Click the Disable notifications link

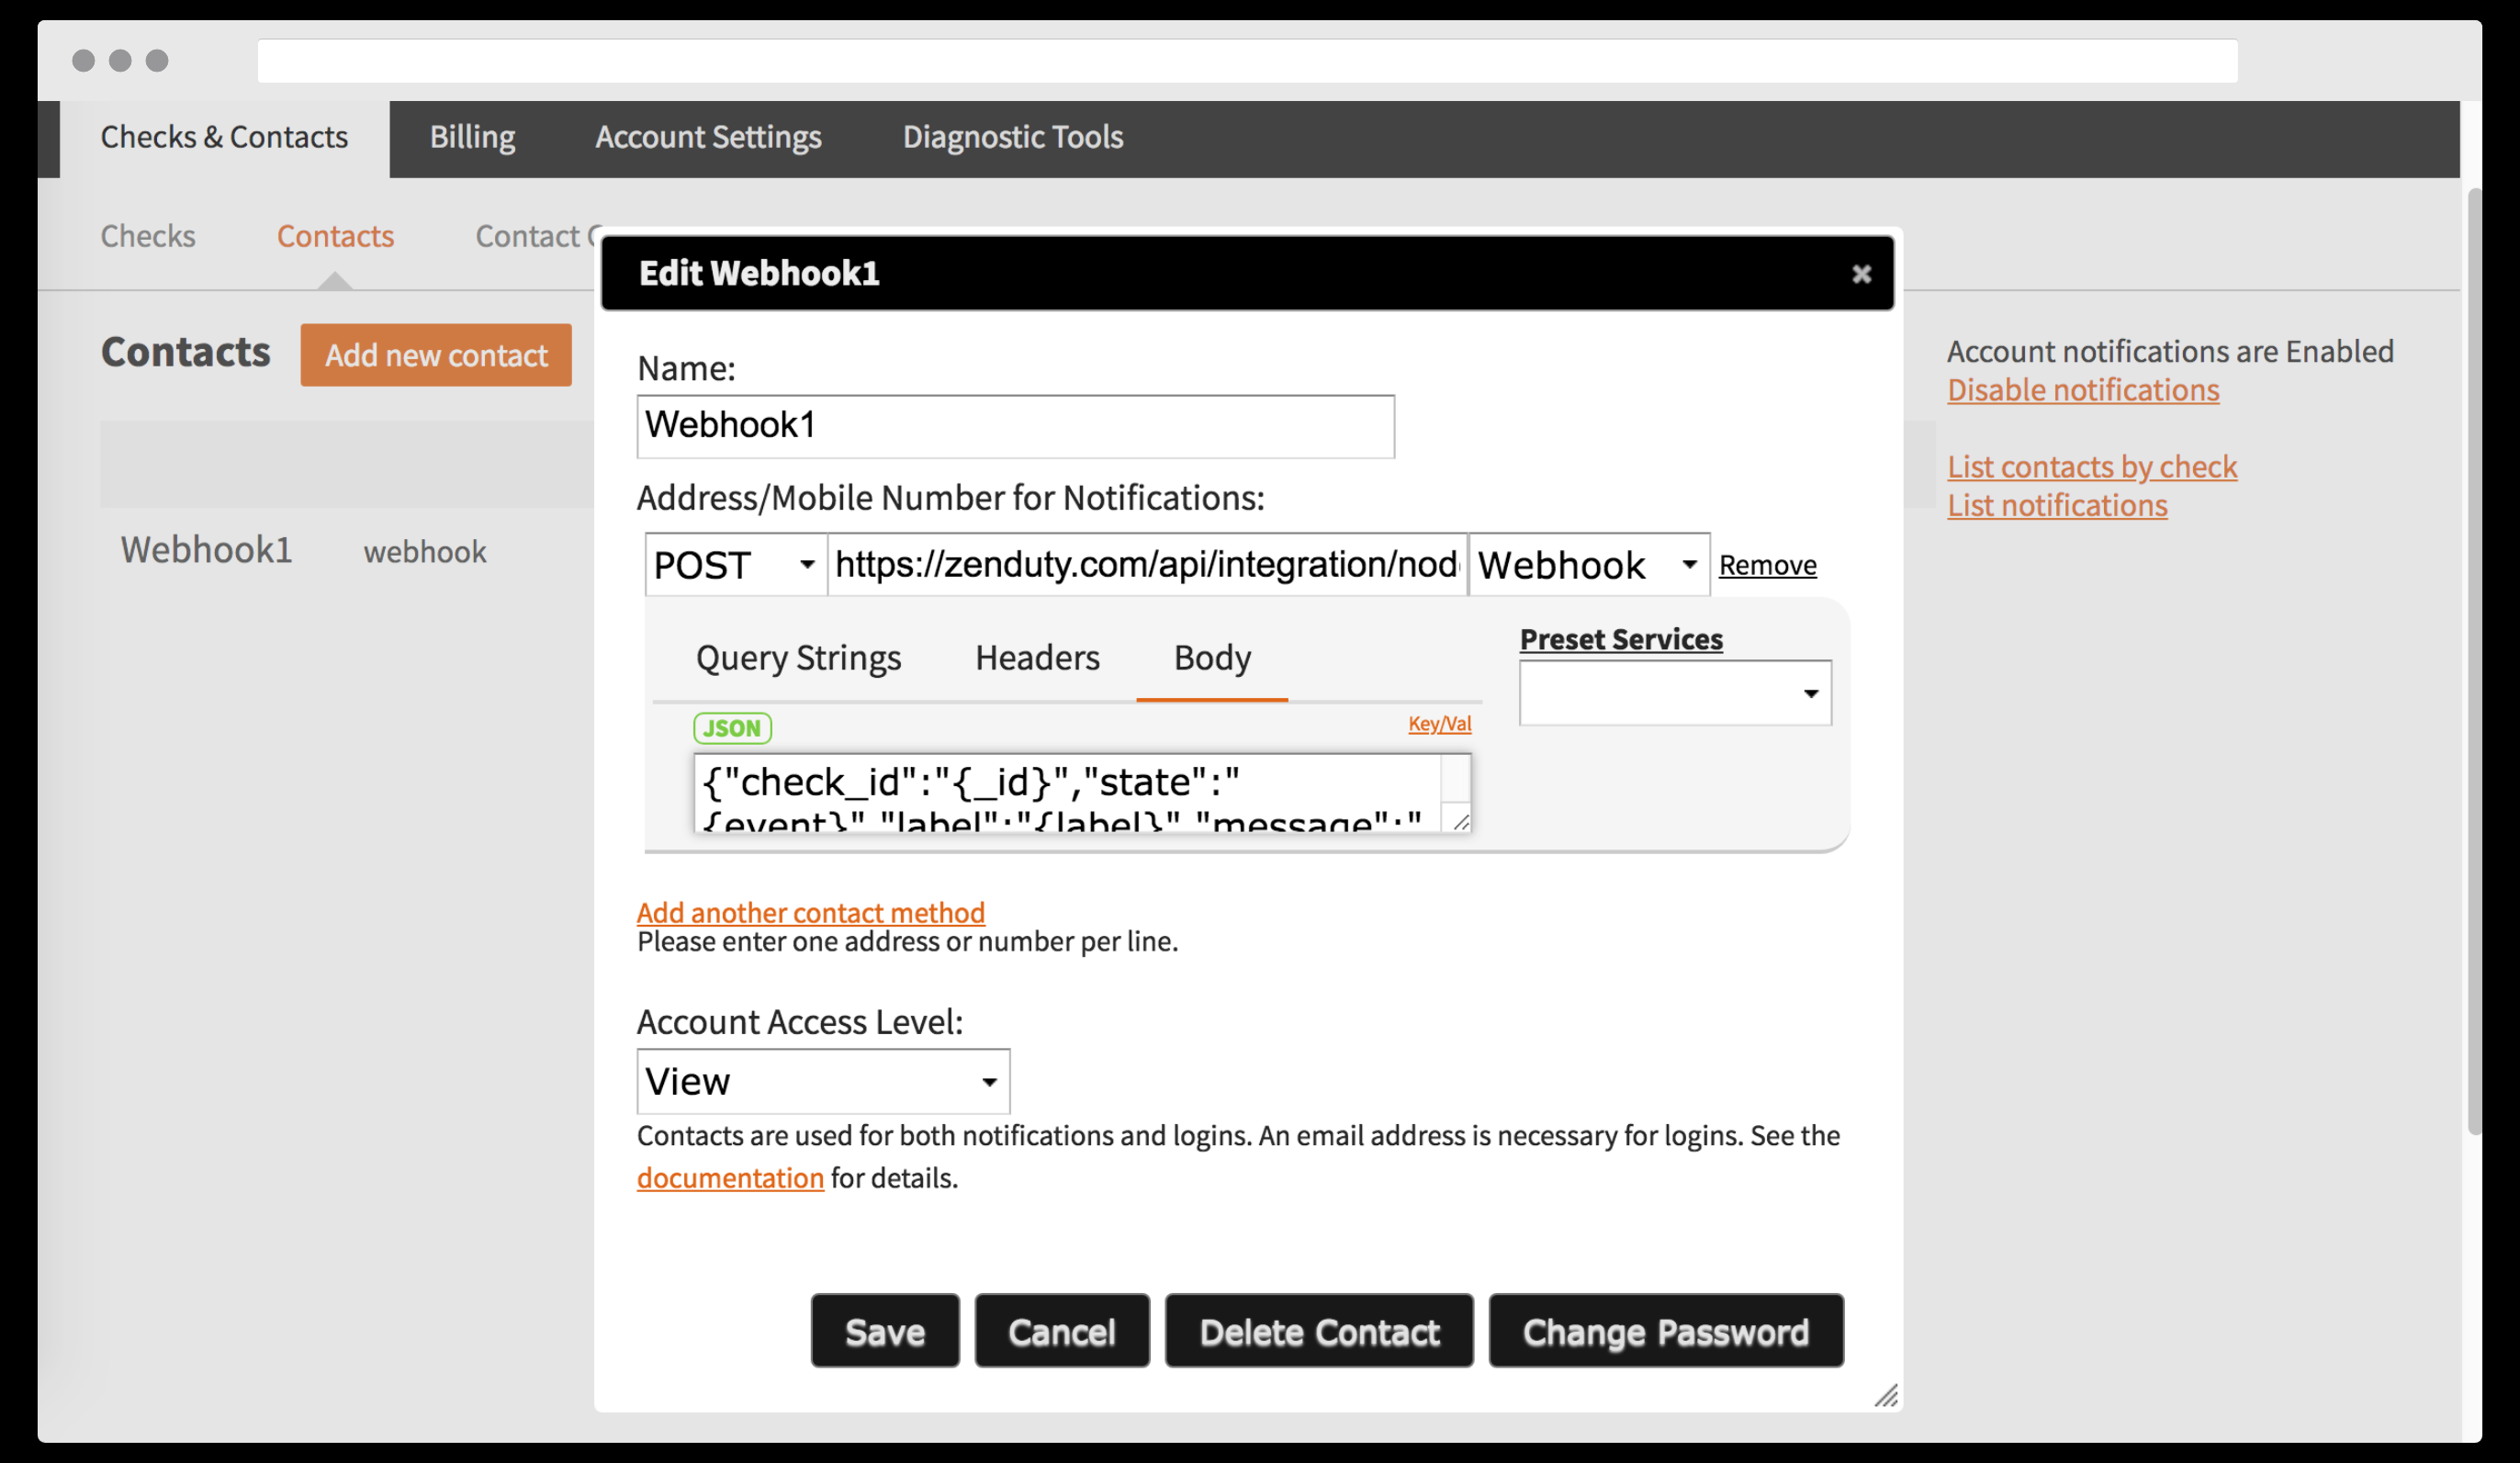[x=2082, y=390]
